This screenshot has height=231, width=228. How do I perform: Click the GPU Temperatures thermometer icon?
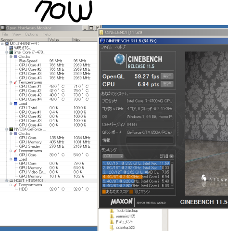[x=15, y=151]
